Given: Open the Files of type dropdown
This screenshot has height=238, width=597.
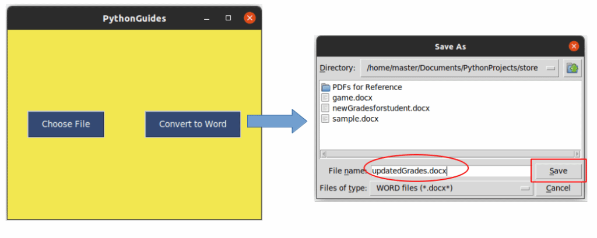Looking at the screenshot, I should point(451,188).
